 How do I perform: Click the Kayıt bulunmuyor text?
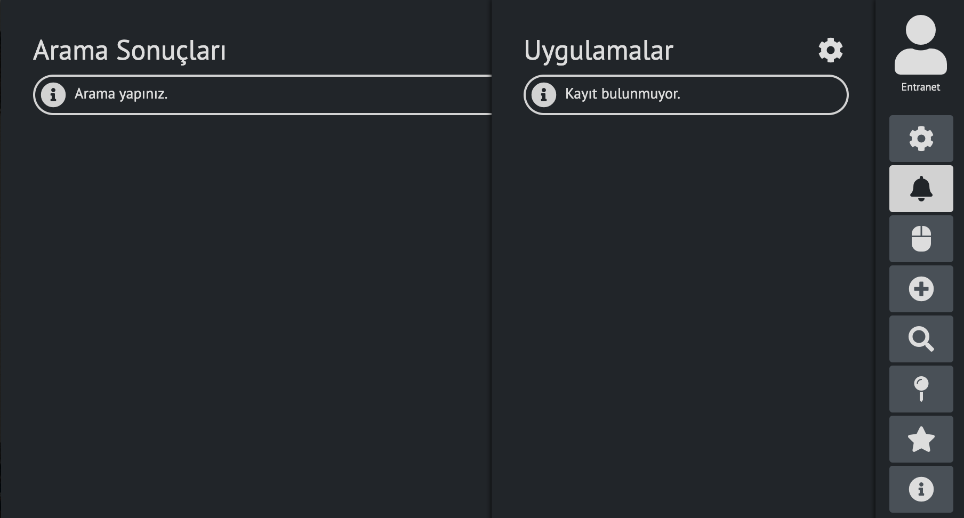click(x=622, y=94)
